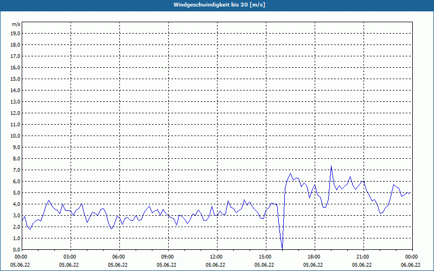Click the "m/s" unit label on the axis
Viewport: 434px width, 271px height.
pos(16,24)
